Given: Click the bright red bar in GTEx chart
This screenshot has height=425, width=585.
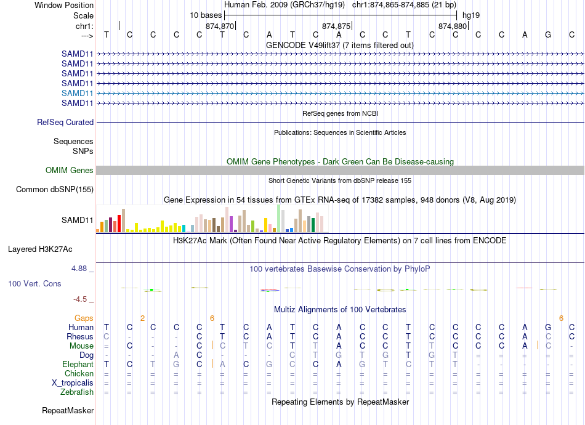Looking at the screenshot, I should click(x=119, y=224).
